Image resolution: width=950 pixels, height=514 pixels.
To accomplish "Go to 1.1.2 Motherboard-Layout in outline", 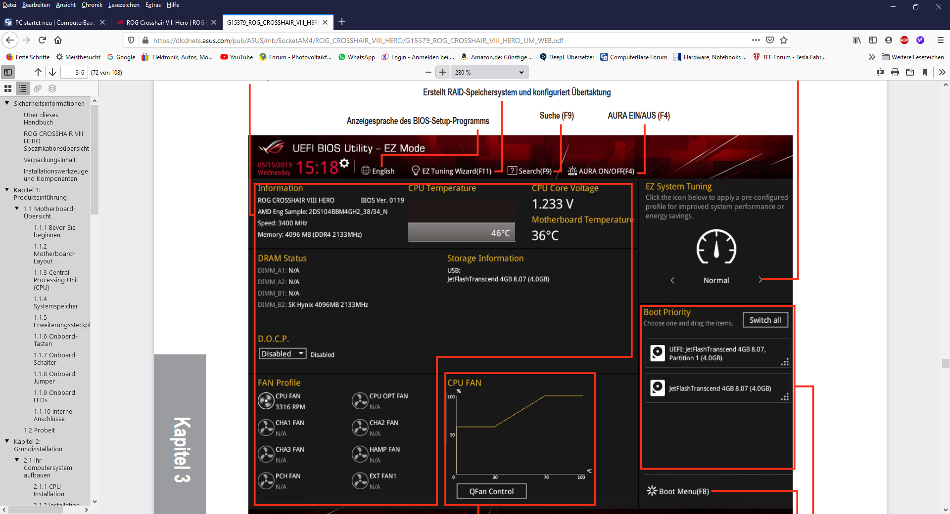I will click(54, 254).
